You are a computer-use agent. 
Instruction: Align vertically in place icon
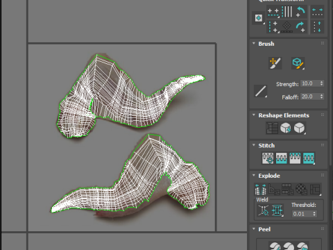[273, 26]
